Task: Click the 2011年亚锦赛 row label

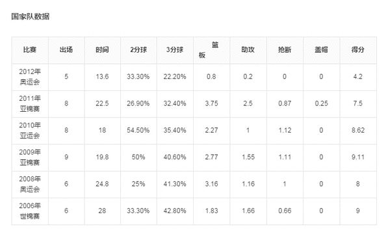Action: (x=30, y=103)
